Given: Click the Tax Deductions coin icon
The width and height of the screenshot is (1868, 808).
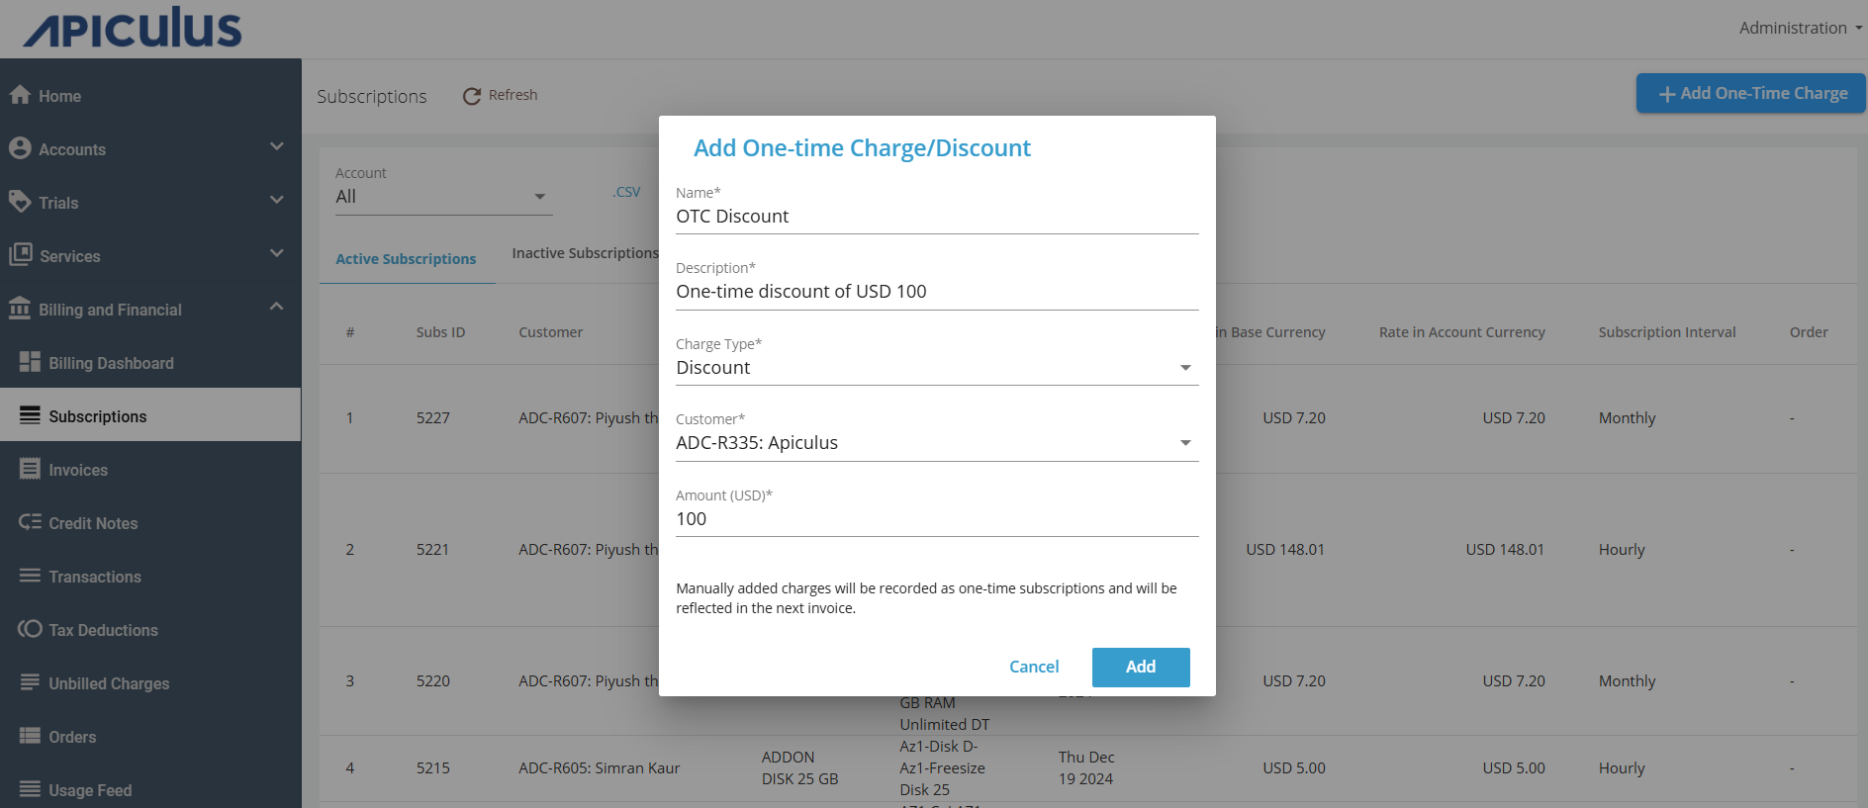Looking at the screenshot, I should pos(30,628).
